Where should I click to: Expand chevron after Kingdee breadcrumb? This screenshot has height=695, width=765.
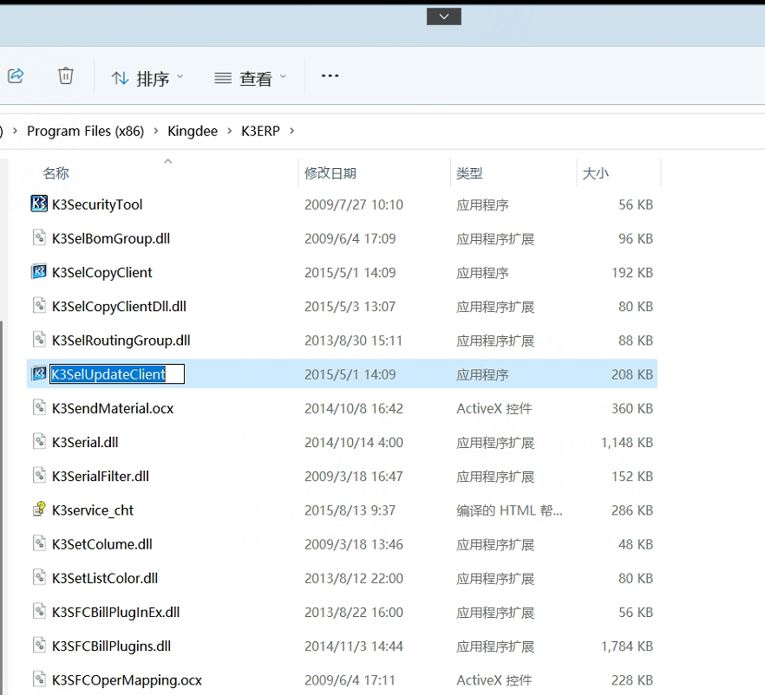click(x=229, y=131)
